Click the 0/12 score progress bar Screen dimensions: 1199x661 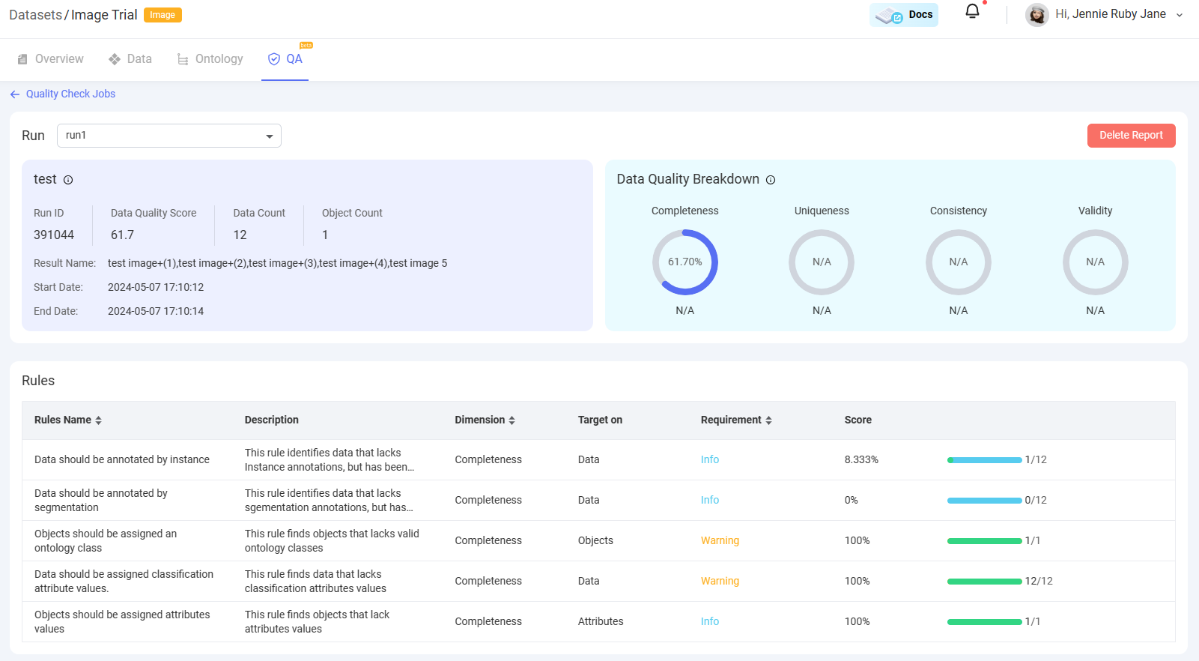[x=984, y=501]
